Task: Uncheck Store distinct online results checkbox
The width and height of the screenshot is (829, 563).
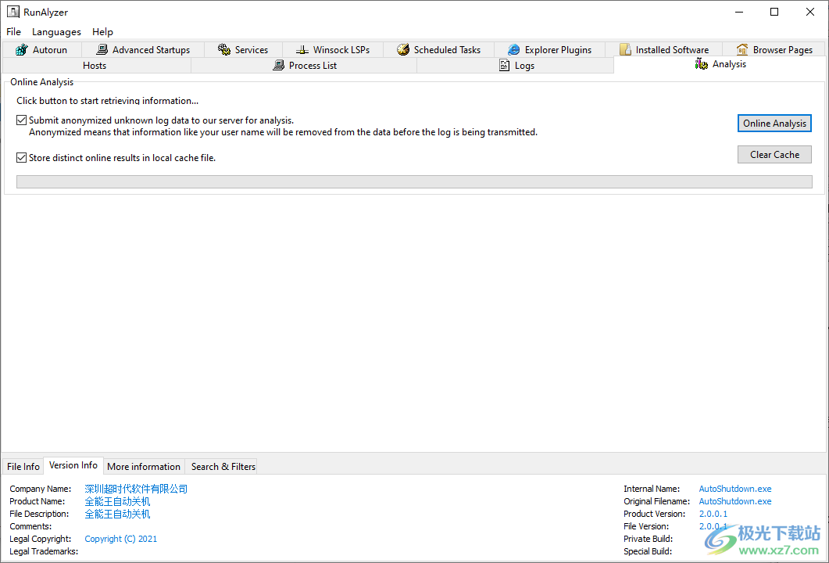Action: [22, 158]
